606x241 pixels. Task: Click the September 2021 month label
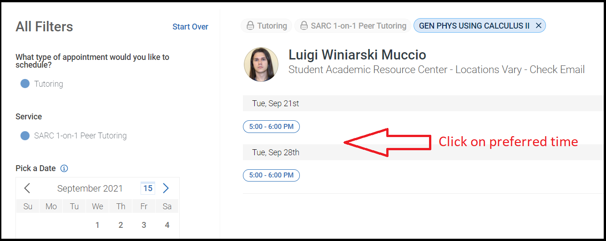point(90,188)
